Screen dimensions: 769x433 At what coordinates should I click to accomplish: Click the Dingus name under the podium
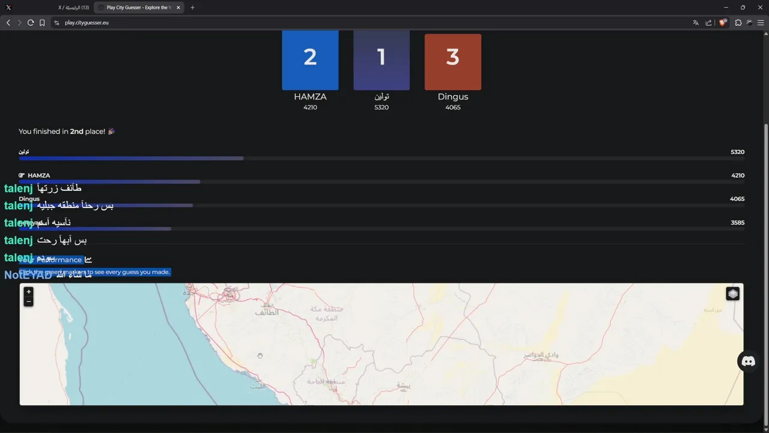(453, 97)
